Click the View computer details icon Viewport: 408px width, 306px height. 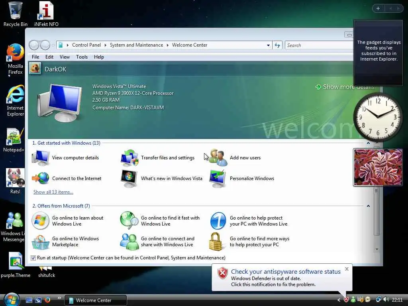(x=41, y=158)
